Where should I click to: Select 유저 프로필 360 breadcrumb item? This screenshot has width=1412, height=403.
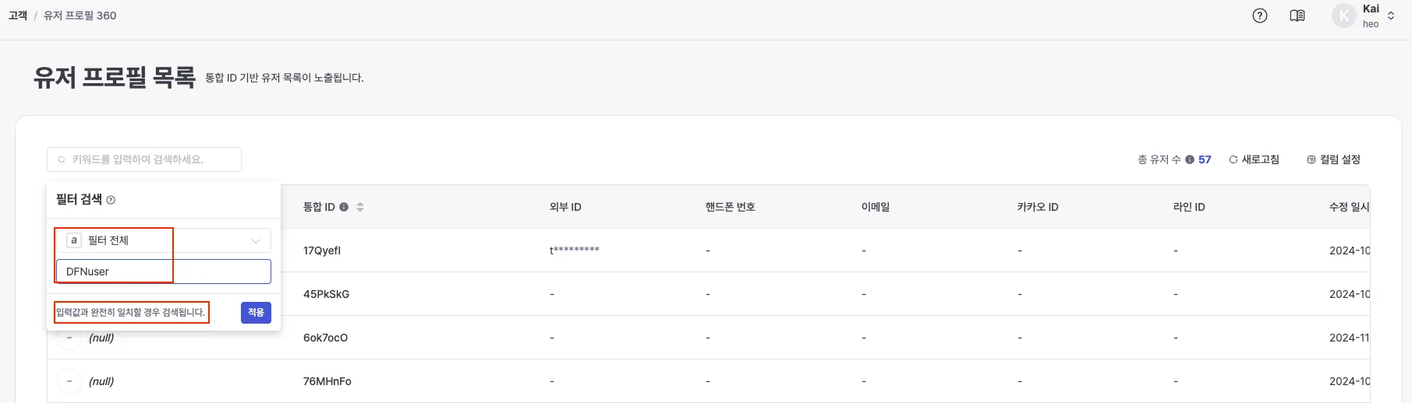point(80,16)
